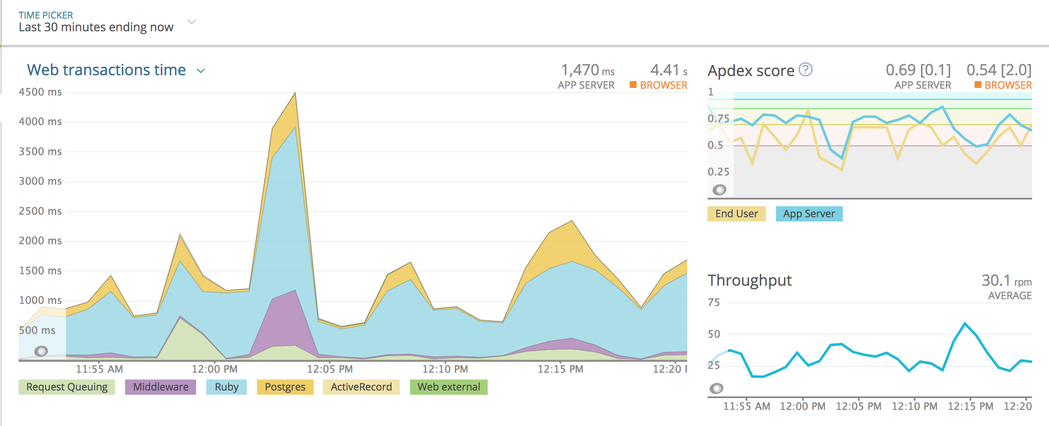Click the Web transactions time title
1049x426 pixels.
point(107,70)
